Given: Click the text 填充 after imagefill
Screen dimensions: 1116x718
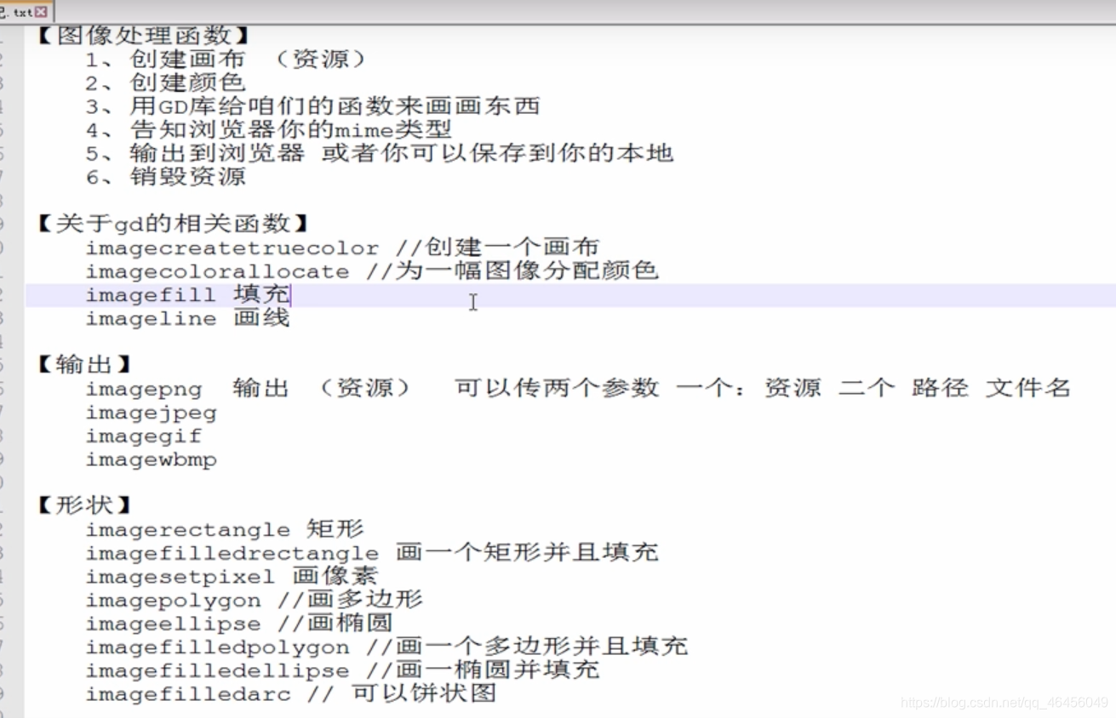Looking at the screenshot, I should click(x=260, y=295).
